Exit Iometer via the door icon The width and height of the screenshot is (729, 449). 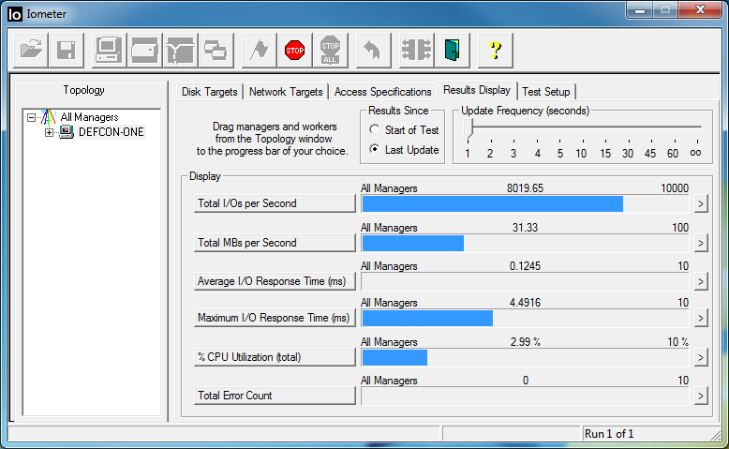(x=453, y=50)
